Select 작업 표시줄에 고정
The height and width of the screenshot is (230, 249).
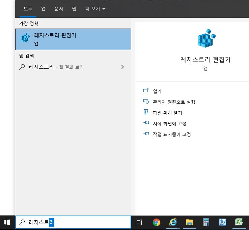click(x=172, y=134)
